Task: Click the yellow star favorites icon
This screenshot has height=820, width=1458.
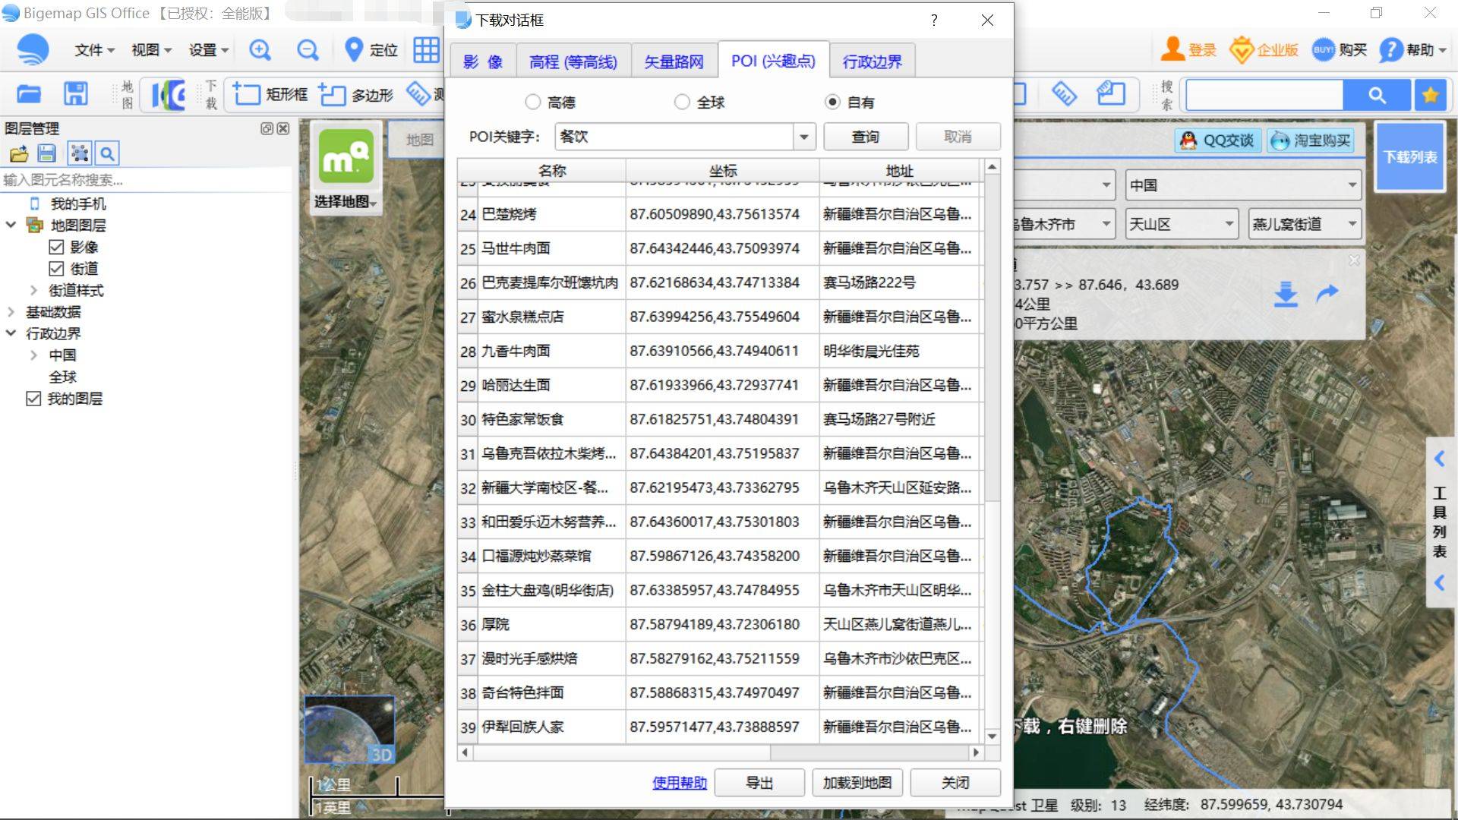Action: click(1431, 95)
